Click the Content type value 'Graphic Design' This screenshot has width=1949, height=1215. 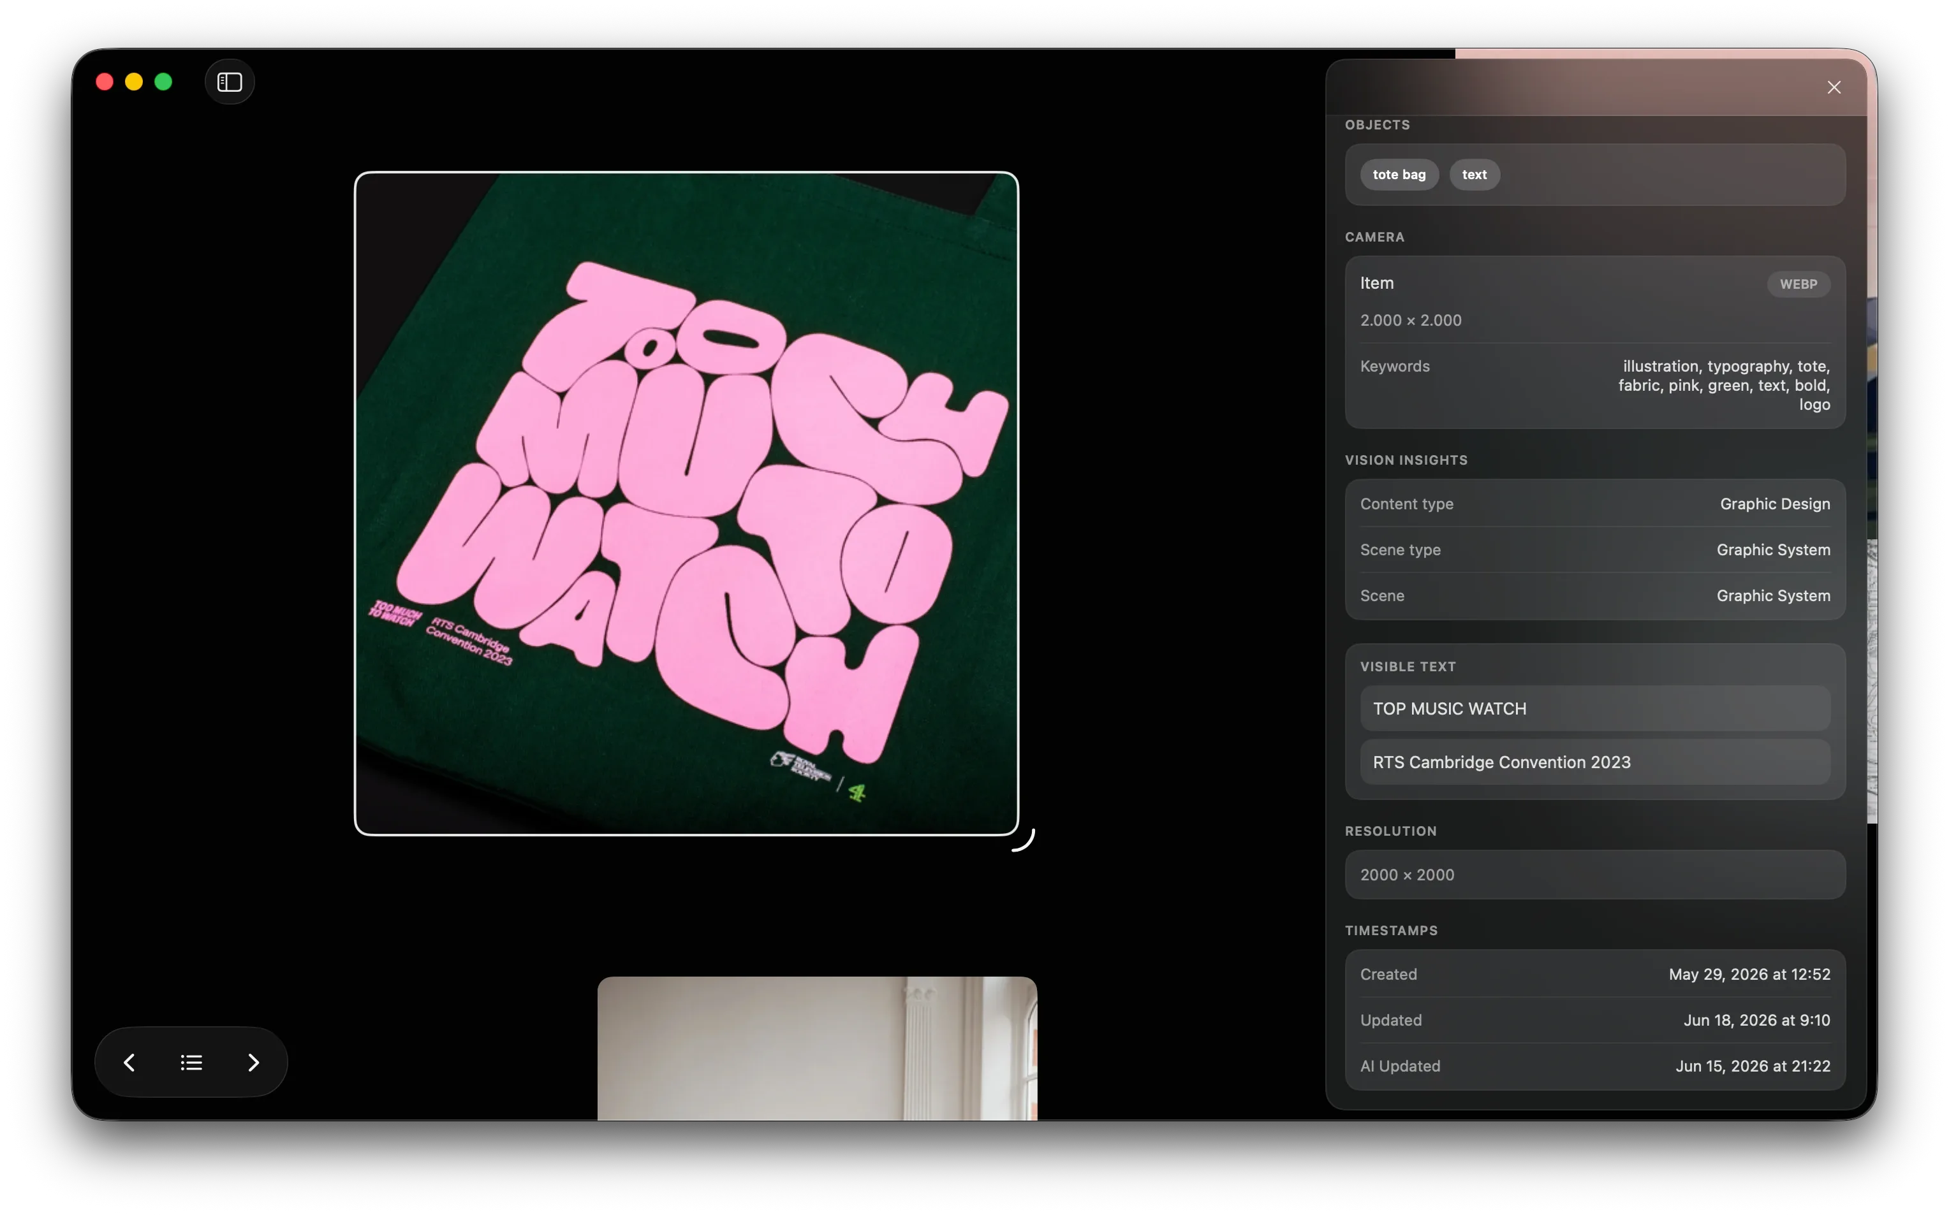tap(1775, 504)
